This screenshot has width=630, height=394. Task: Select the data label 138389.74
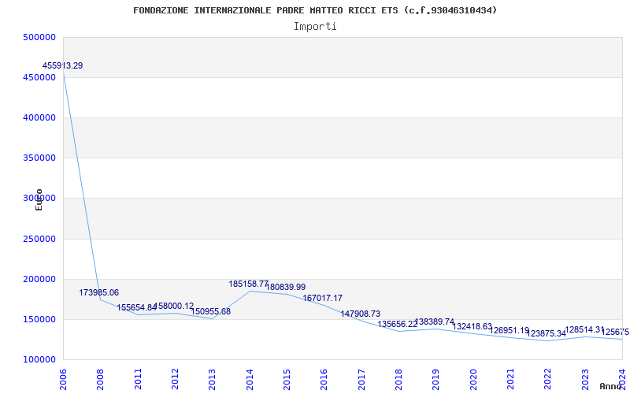[x=435, y=322]
